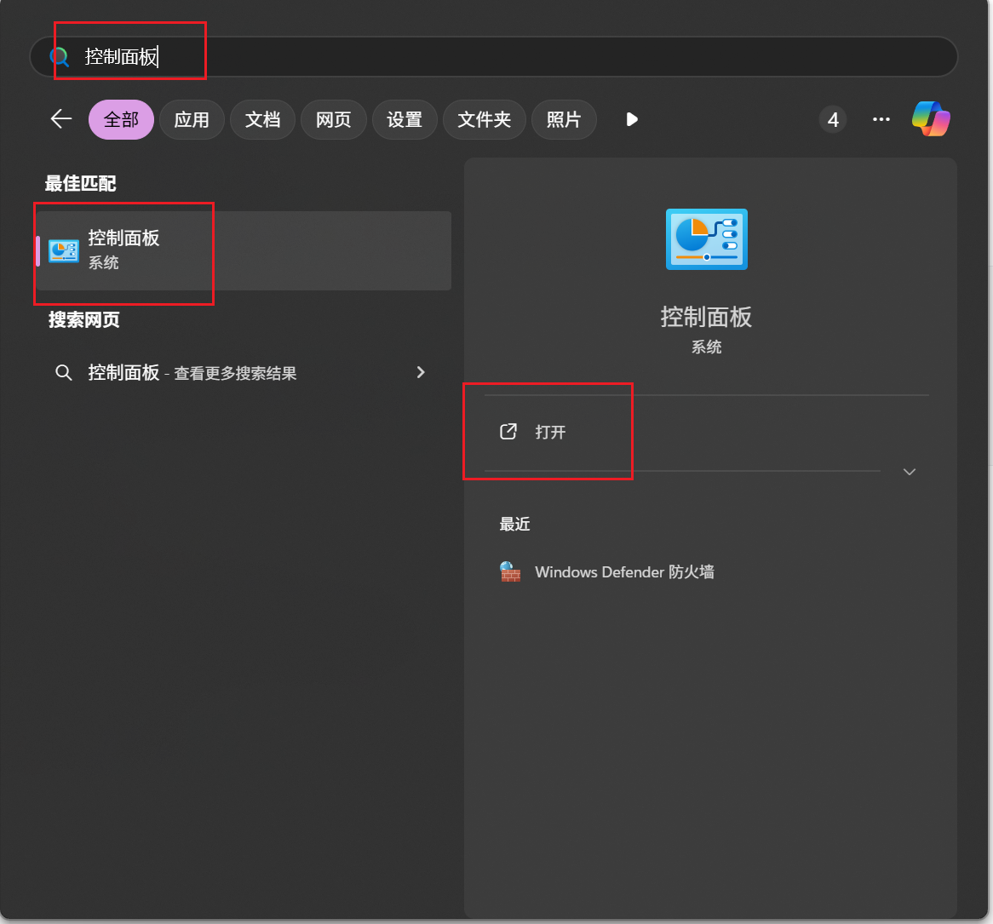
Task: Click the three-dot more options icon
Action: [881, 119]
